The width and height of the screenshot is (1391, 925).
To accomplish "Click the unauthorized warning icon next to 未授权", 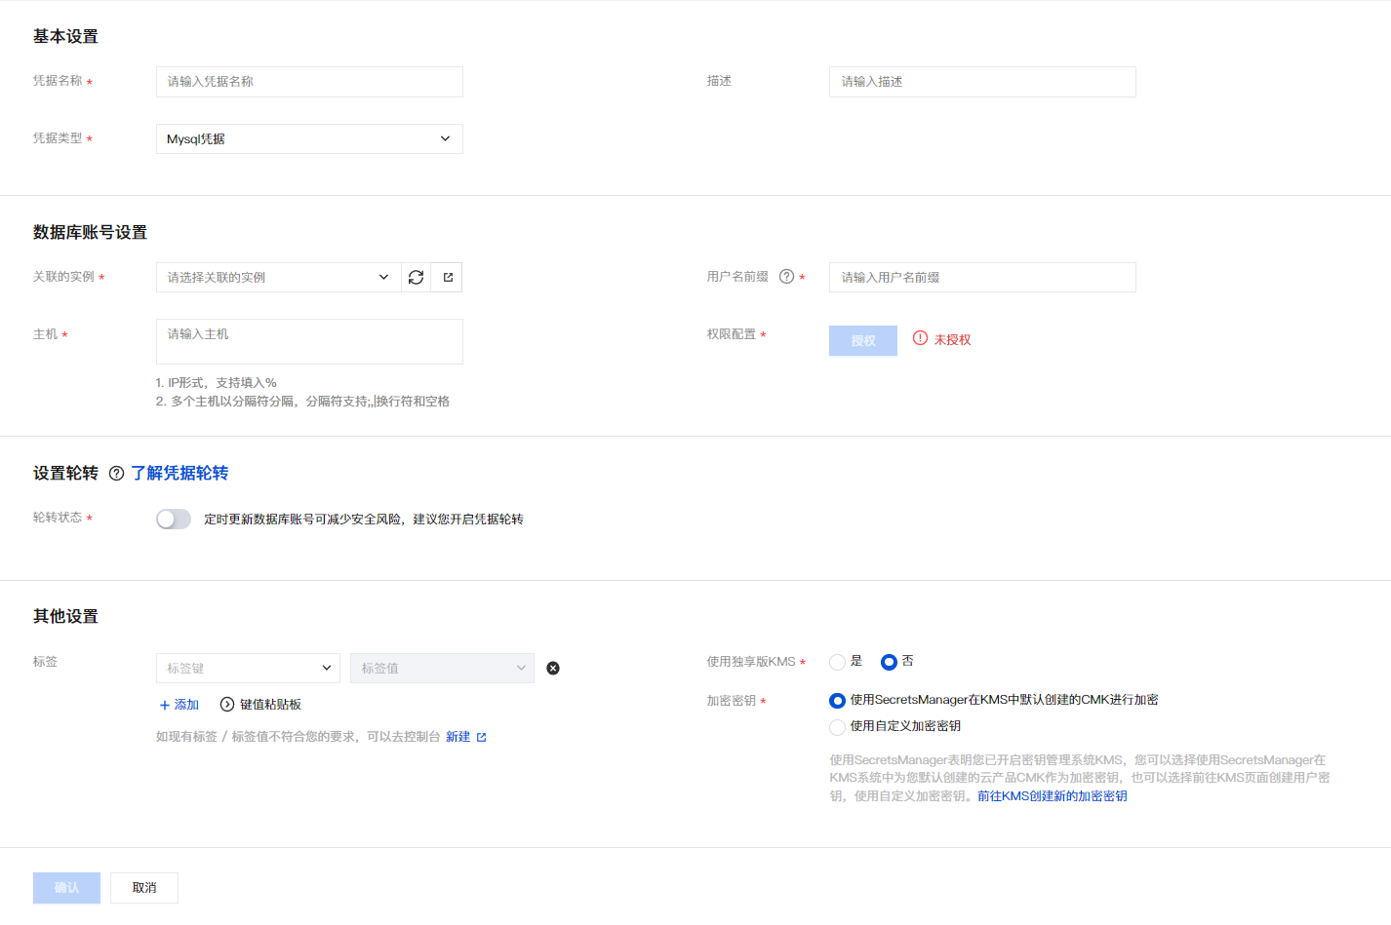I will point(920,338).
